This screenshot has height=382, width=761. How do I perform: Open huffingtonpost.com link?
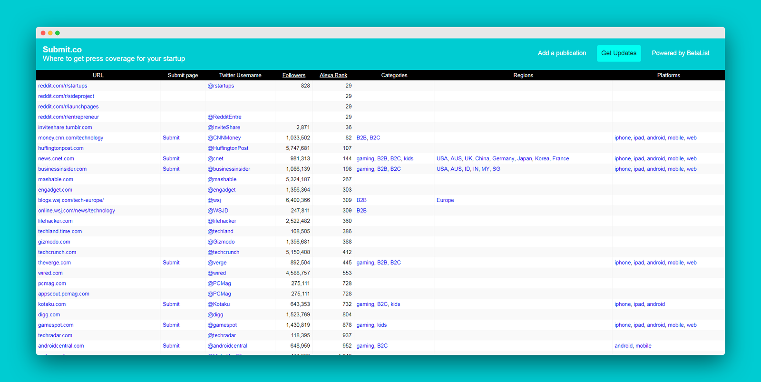tap(61, 148)
